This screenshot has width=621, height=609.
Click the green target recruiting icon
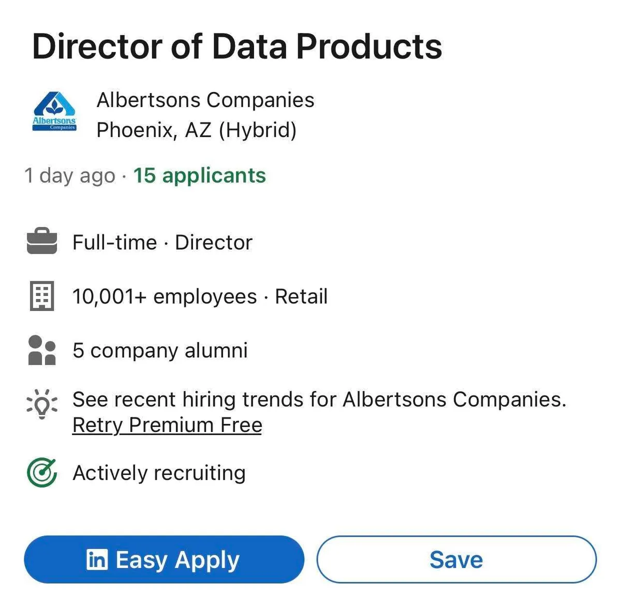(x=42, y=472)
